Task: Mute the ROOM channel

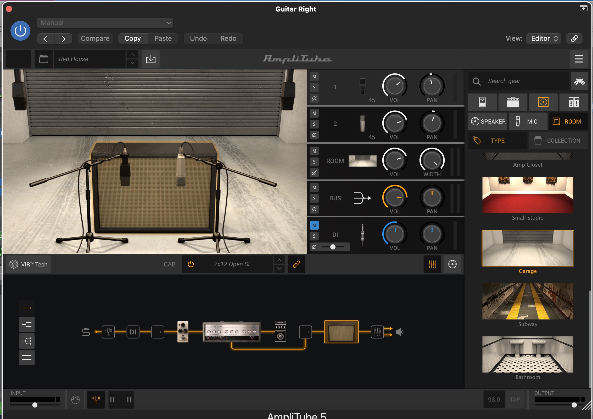Action: (x=314, y=151)
